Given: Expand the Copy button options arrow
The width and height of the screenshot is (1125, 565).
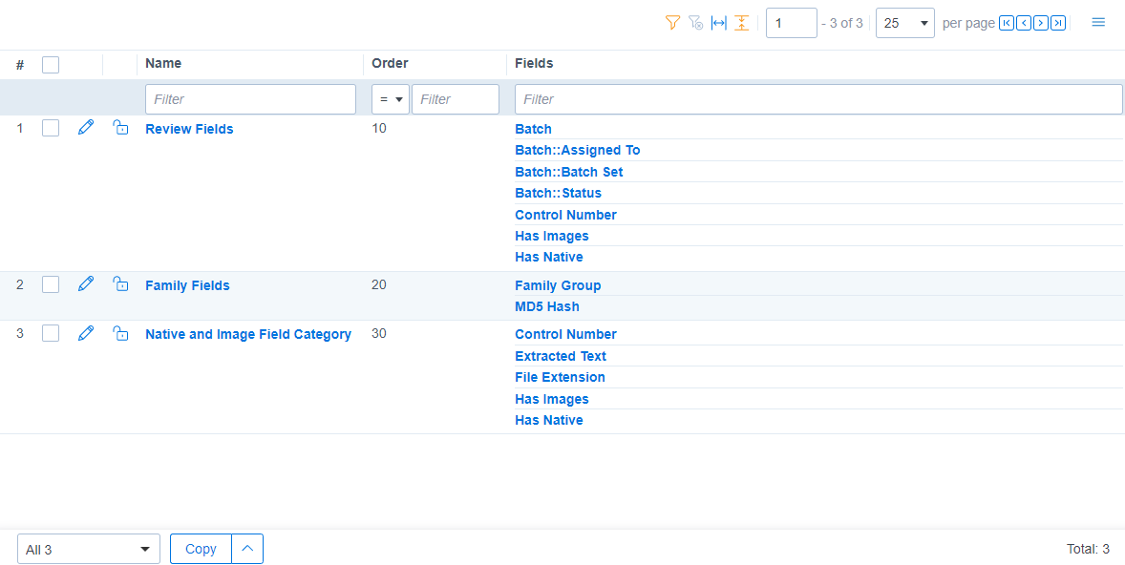Looking at the screenshot, I should [247, 549].
